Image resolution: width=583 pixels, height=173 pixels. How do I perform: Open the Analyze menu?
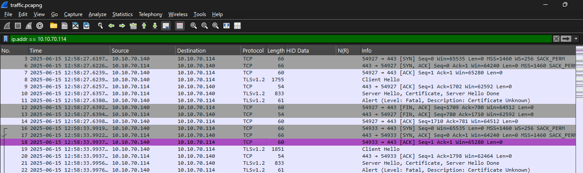(97, 14)
